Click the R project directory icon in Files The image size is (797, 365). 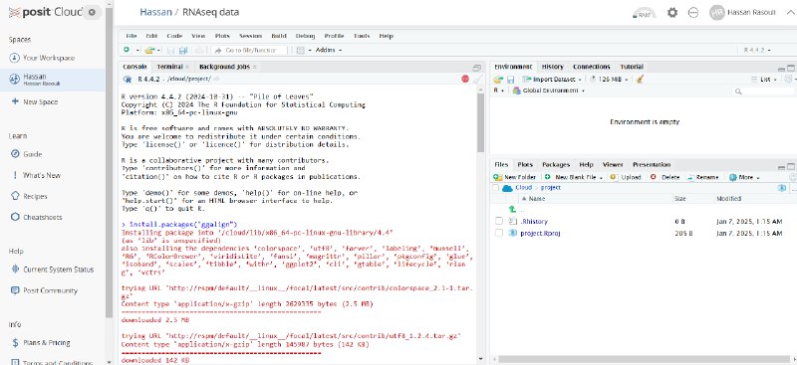click(x=782, y=188)
